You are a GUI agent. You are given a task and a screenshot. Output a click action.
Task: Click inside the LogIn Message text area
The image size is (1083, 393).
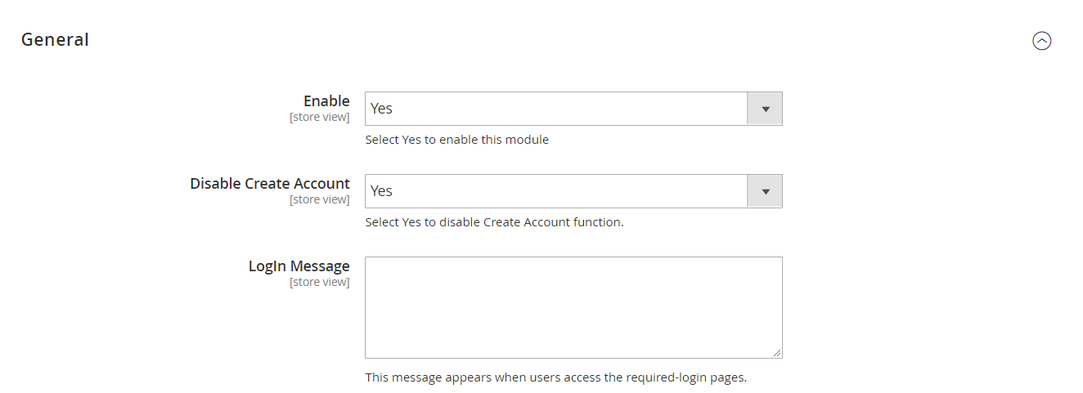[x=573, y=306]
